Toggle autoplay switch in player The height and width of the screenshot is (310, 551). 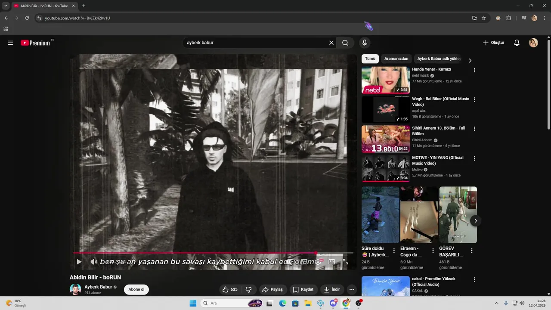click(291, 261)
